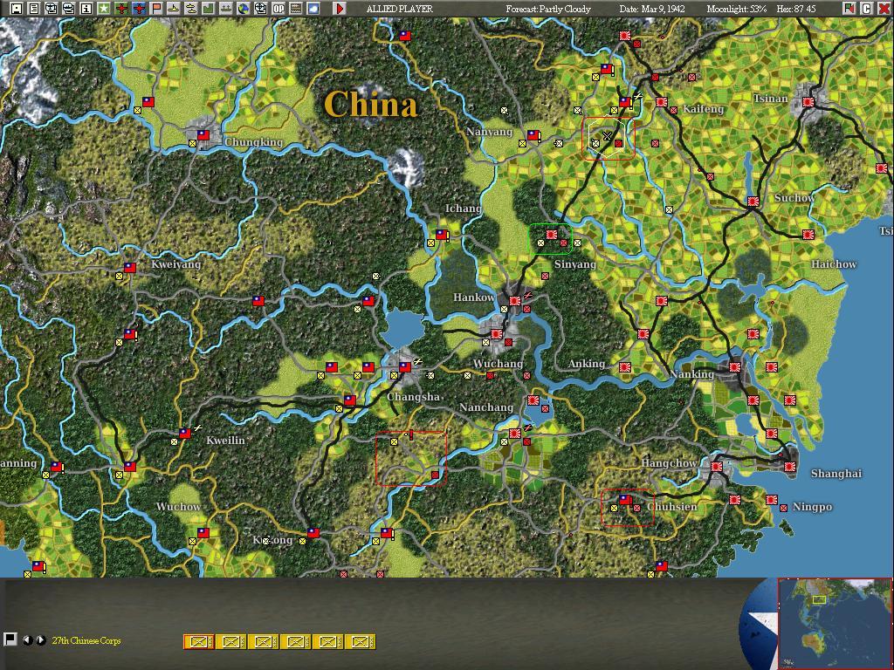
Task: Click the 'Changsha' city label
Action: coord(413,397)
